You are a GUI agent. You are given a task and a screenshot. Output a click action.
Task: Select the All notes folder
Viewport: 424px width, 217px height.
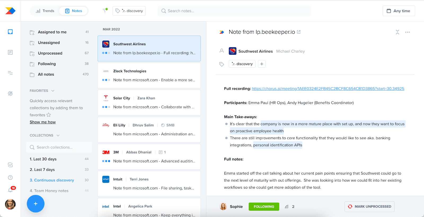(x=59, y=74)
